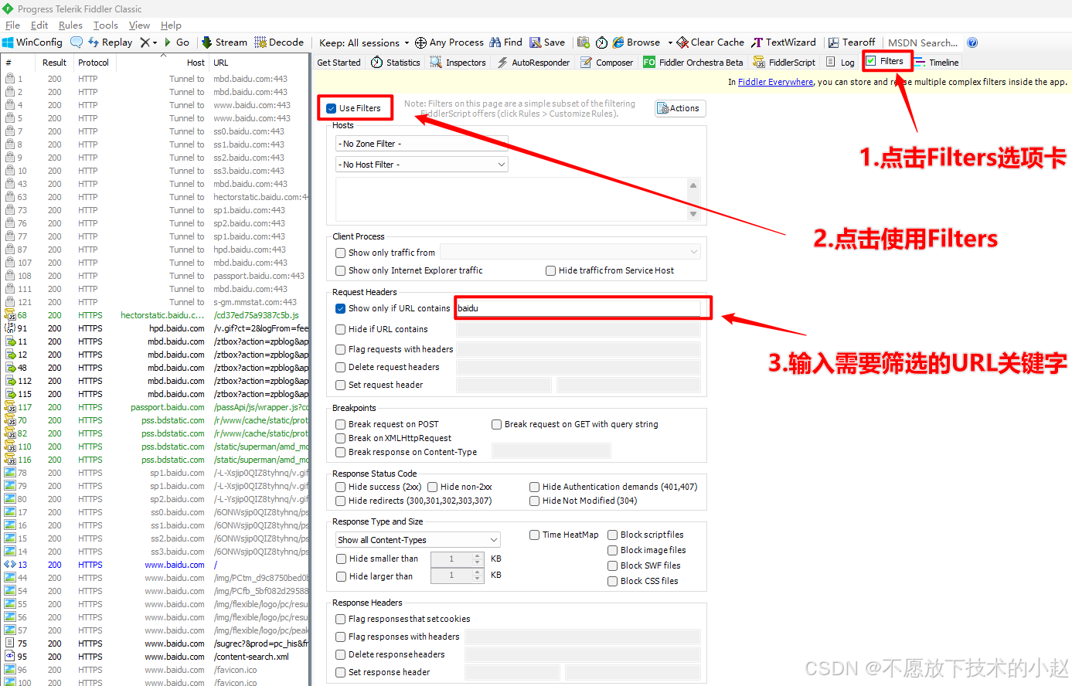Open the Show only traffic from process dropdown
This screenshot has height=686, width=1072.
570,252
